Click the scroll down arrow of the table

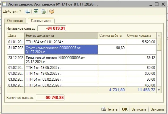coord(159,90)
